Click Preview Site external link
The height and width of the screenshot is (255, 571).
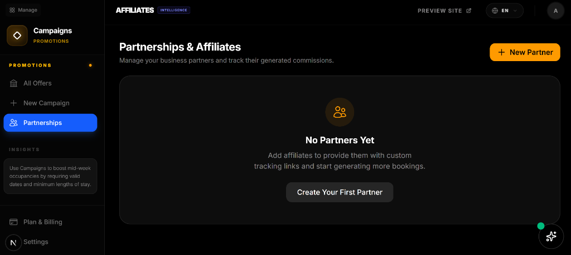pyautogui.click(x=444, y=11)
